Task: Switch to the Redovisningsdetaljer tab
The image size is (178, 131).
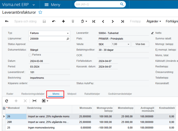Action: (33, 94)
